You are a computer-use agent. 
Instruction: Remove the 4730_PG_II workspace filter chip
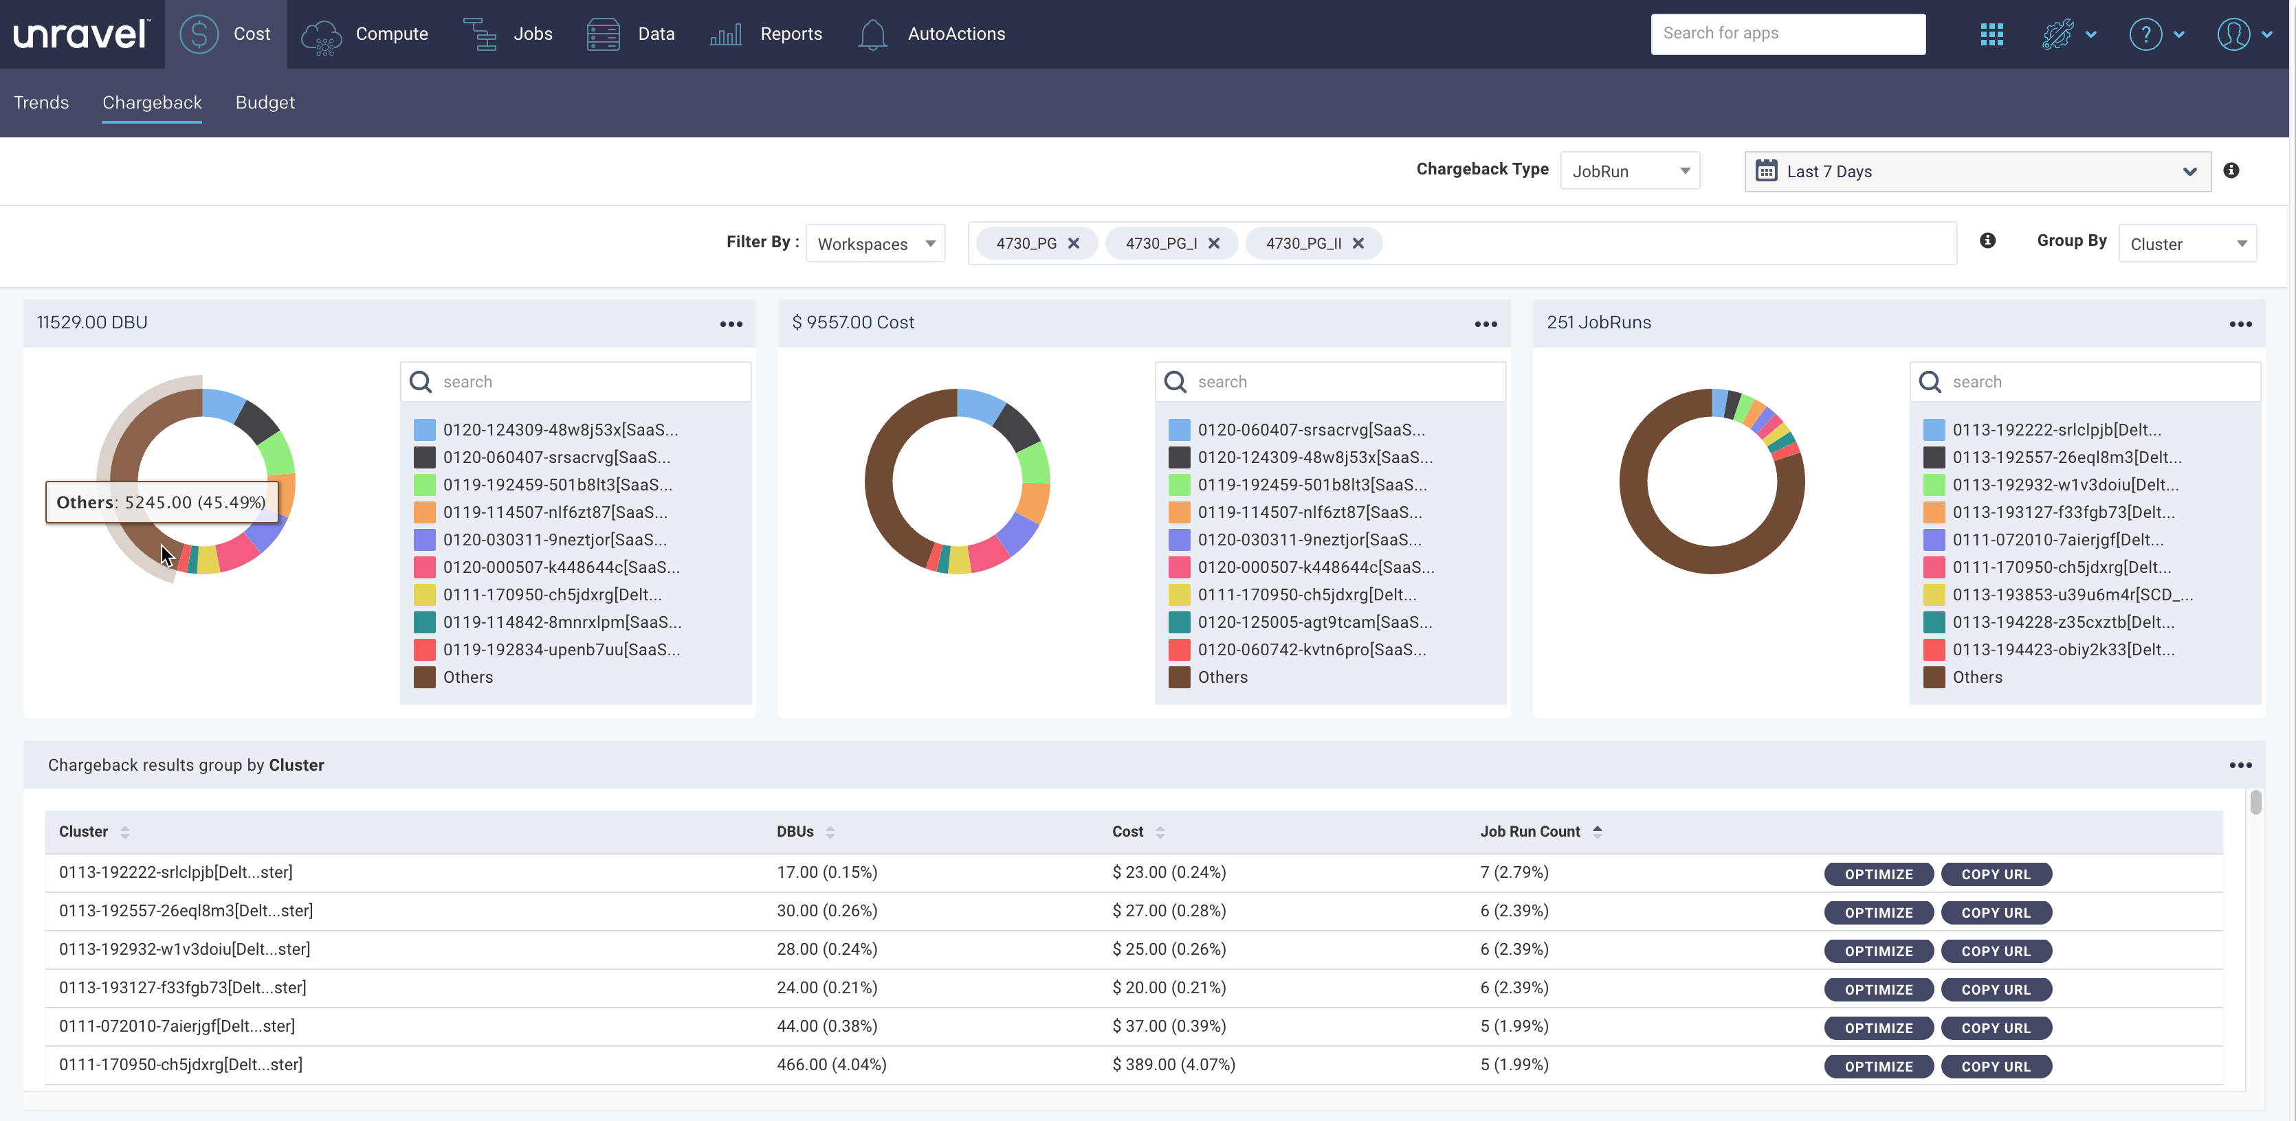1358,243
